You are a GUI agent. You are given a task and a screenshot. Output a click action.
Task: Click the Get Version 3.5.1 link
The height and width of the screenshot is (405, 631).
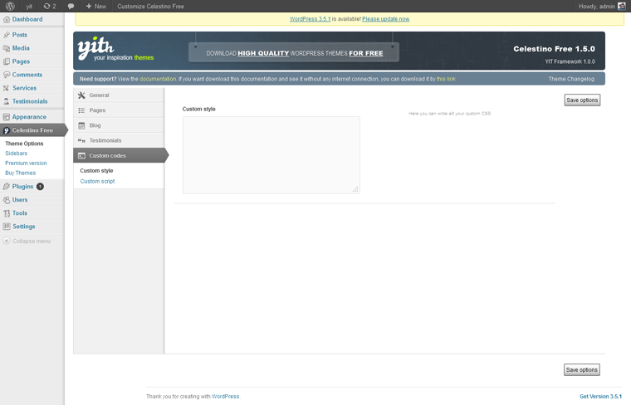tap(600, 396)
